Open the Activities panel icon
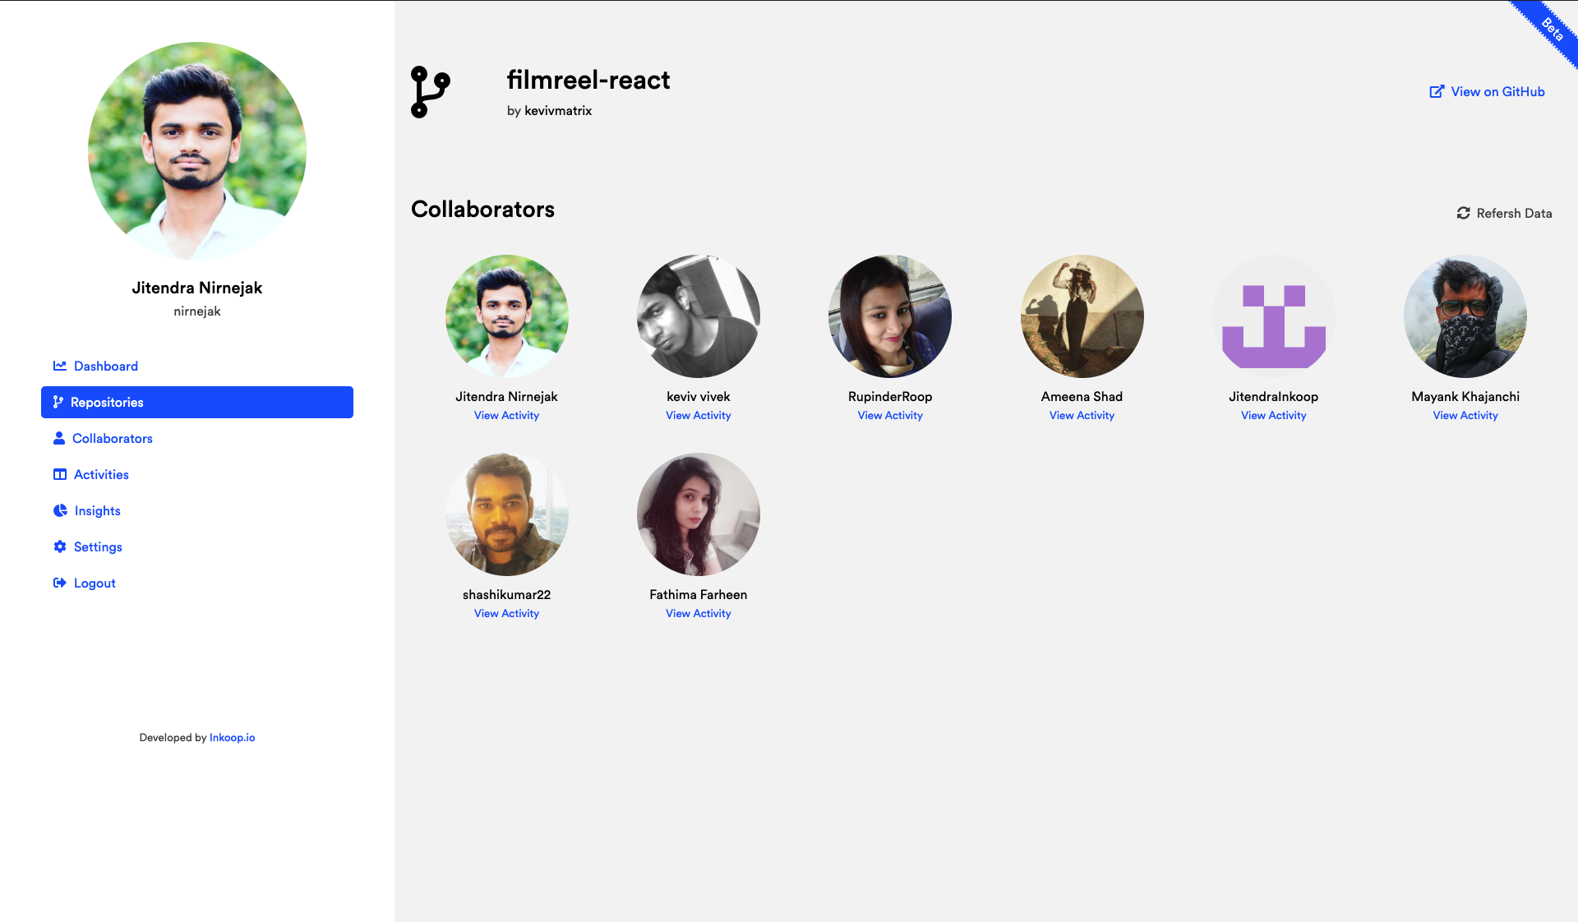The width and height of the screenshot is (1578, 922). pyautogui.click(x=58, y=474)
